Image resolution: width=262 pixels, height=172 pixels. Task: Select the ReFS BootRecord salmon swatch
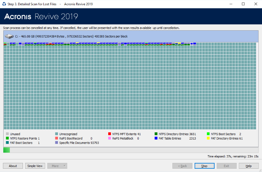click(x=56, y=138)
